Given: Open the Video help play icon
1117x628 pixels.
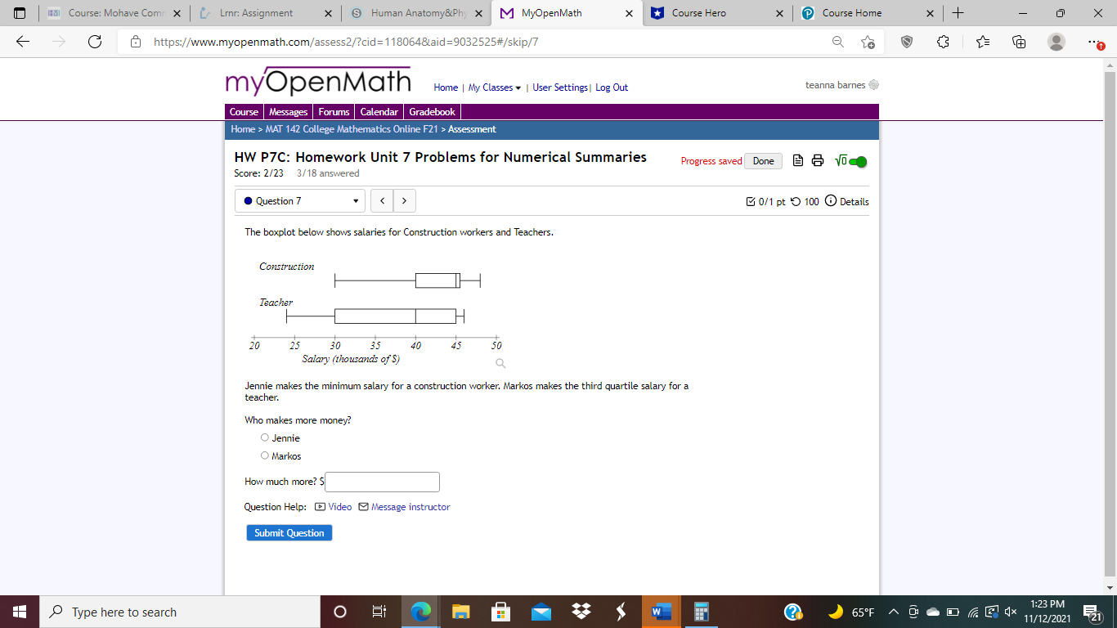Looking at the screenshot, I should point(319,507).
